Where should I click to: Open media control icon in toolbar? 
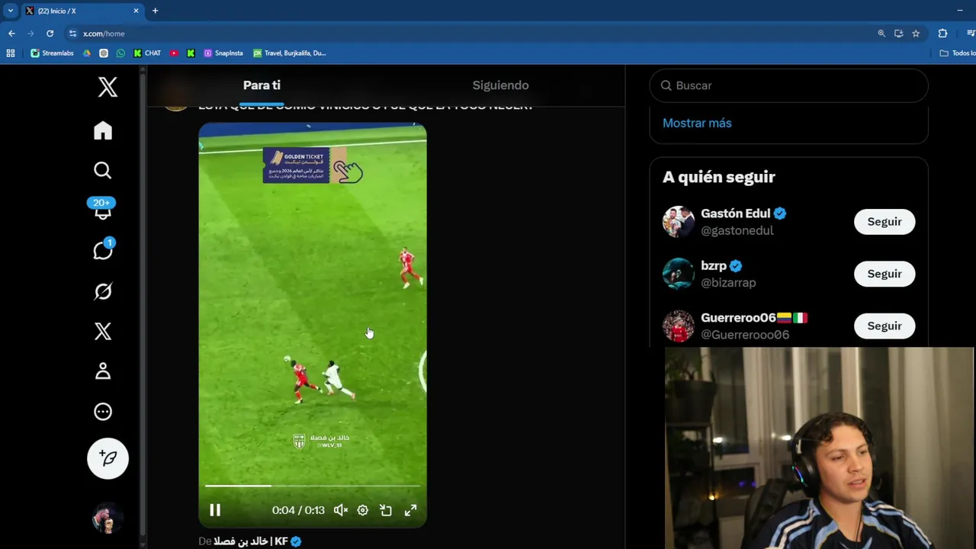[970, 34]
